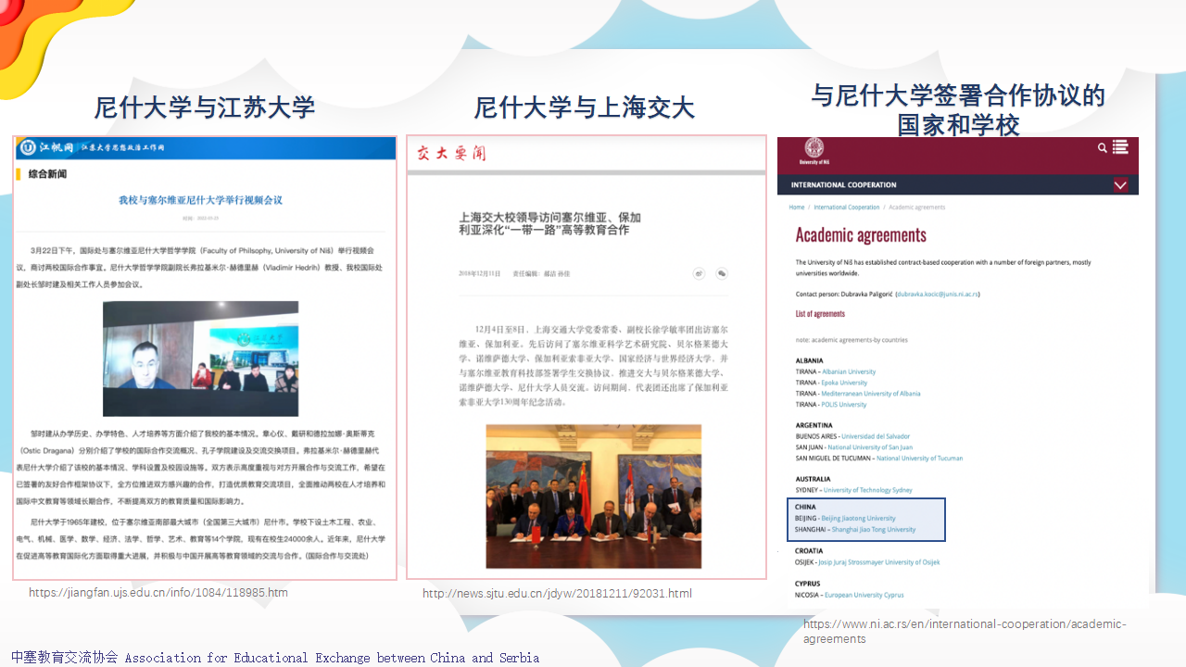
Task: Open the Beijing Jiaotong University link
Action: coord(859,519)
